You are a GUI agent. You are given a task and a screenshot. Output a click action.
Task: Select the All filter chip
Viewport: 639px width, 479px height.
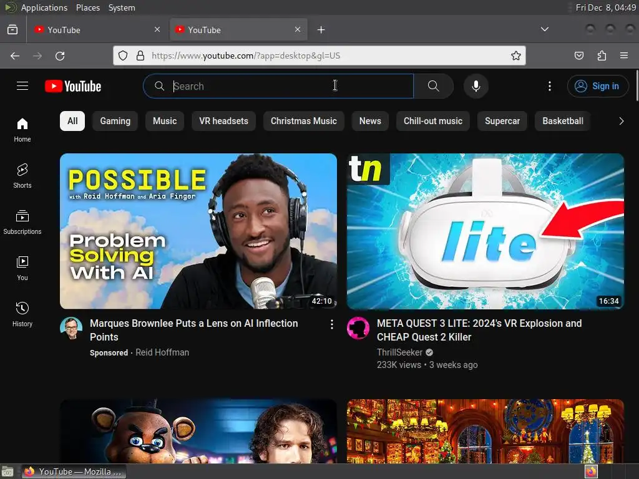[x=72, y=121]
